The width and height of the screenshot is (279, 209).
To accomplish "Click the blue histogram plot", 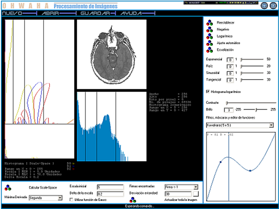I will (x=112, y=127).
